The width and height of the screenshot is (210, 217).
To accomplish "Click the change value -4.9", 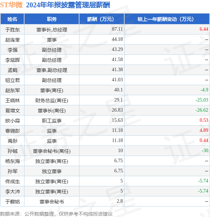I will click(204, 90).
